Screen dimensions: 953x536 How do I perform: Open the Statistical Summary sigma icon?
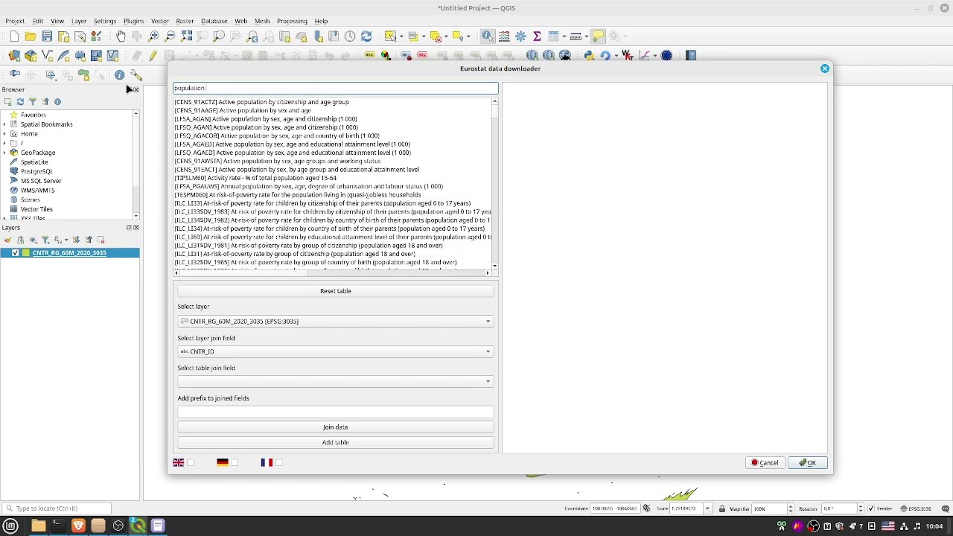[x=537, y=36]
